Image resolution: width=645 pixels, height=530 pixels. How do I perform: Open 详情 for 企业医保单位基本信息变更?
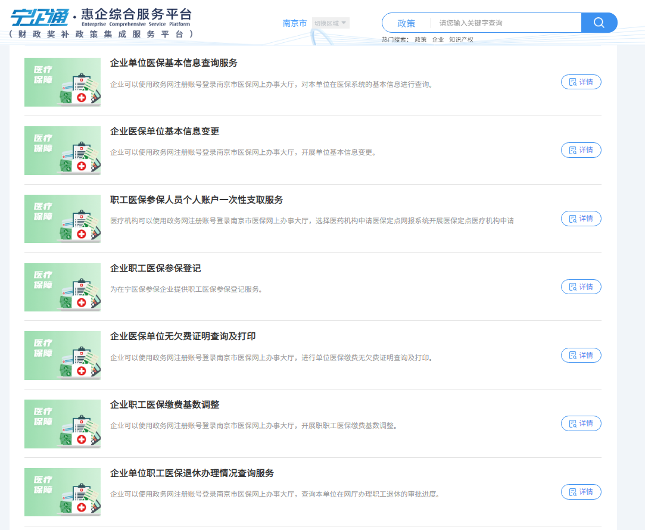(581, 150)
